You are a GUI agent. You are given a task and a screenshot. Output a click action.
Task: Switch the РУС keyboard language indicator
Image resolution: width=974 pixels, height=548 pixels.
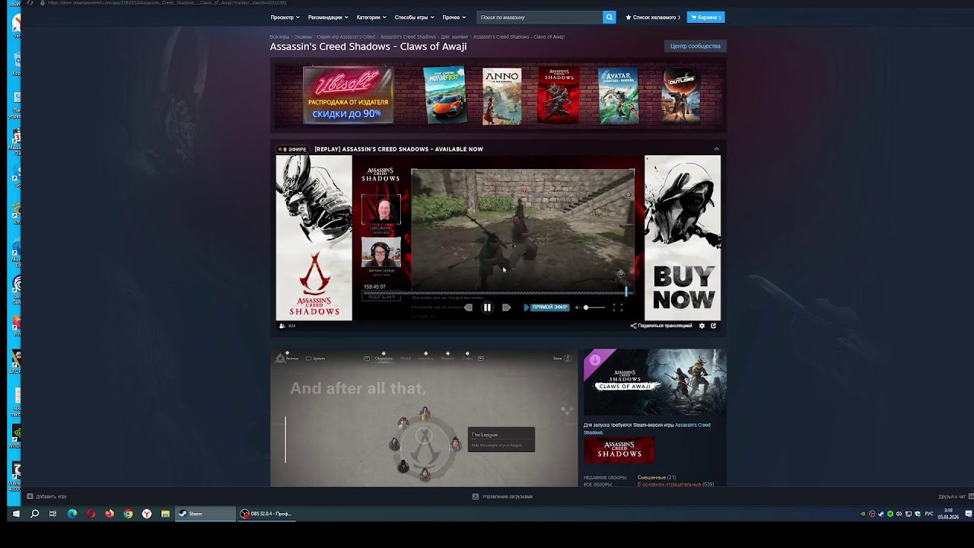point(929,514)
